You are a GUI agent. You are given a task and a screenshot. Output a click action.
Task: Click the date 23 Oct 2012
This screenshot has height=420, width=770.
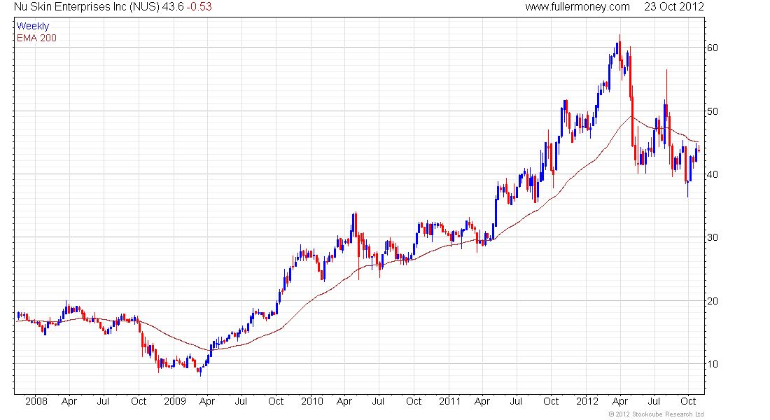point(673,7)
